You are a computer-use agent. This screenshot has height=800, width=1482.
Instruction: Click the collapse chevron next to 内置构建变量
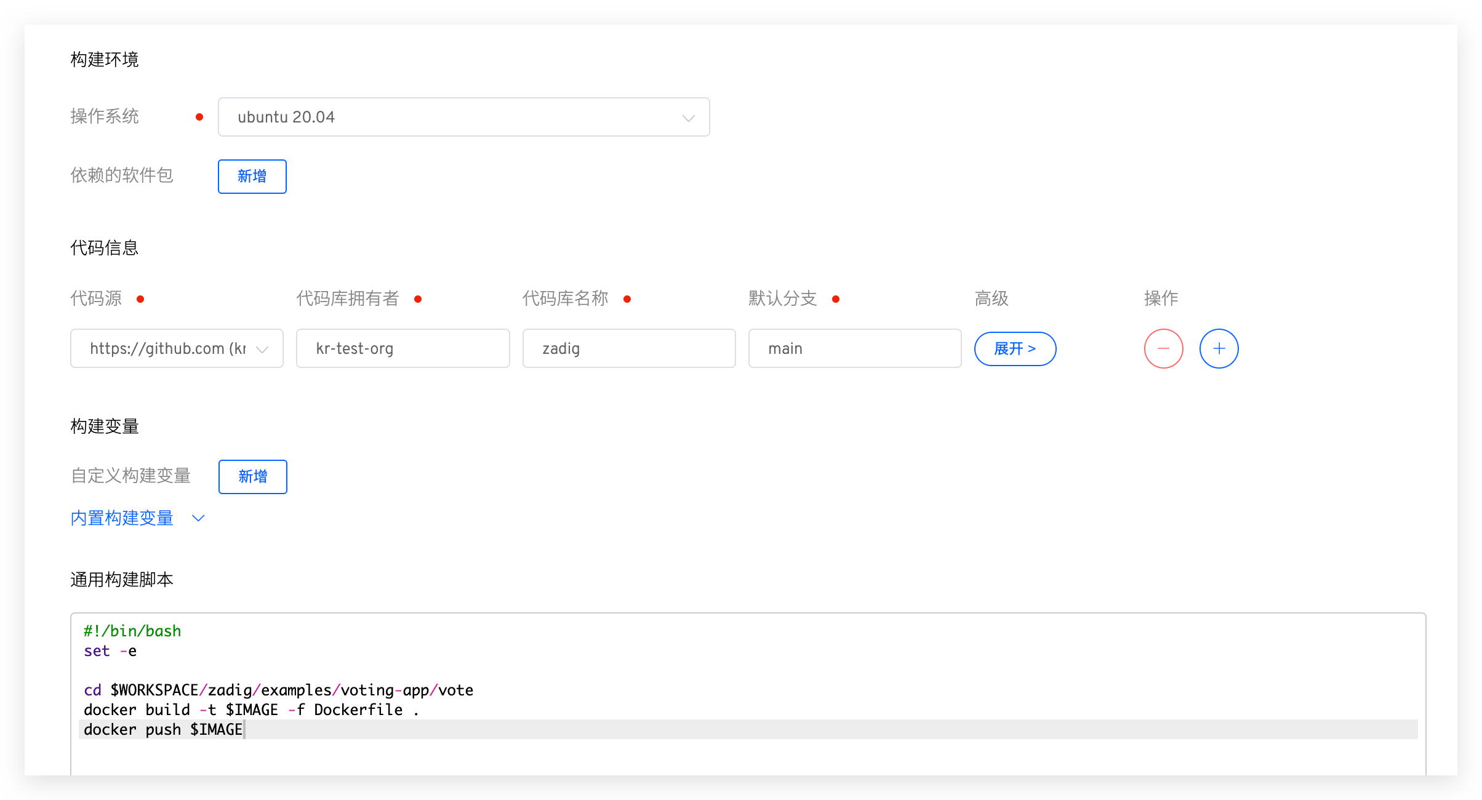(198, 518)
